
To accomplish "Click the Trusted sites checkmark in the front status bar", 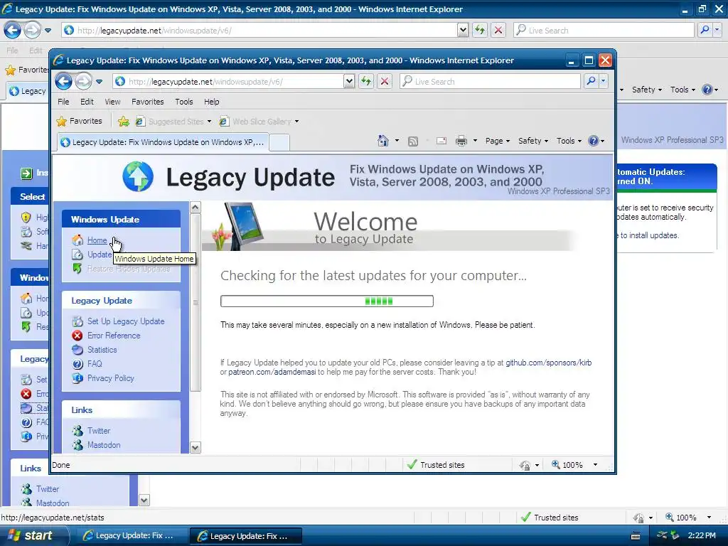I will [412, 465].
